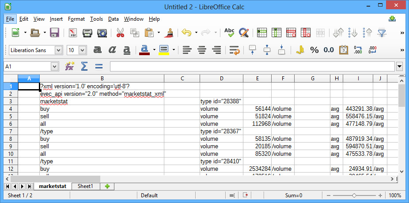Apply underline formatting
409x203 pixels.
127,50
